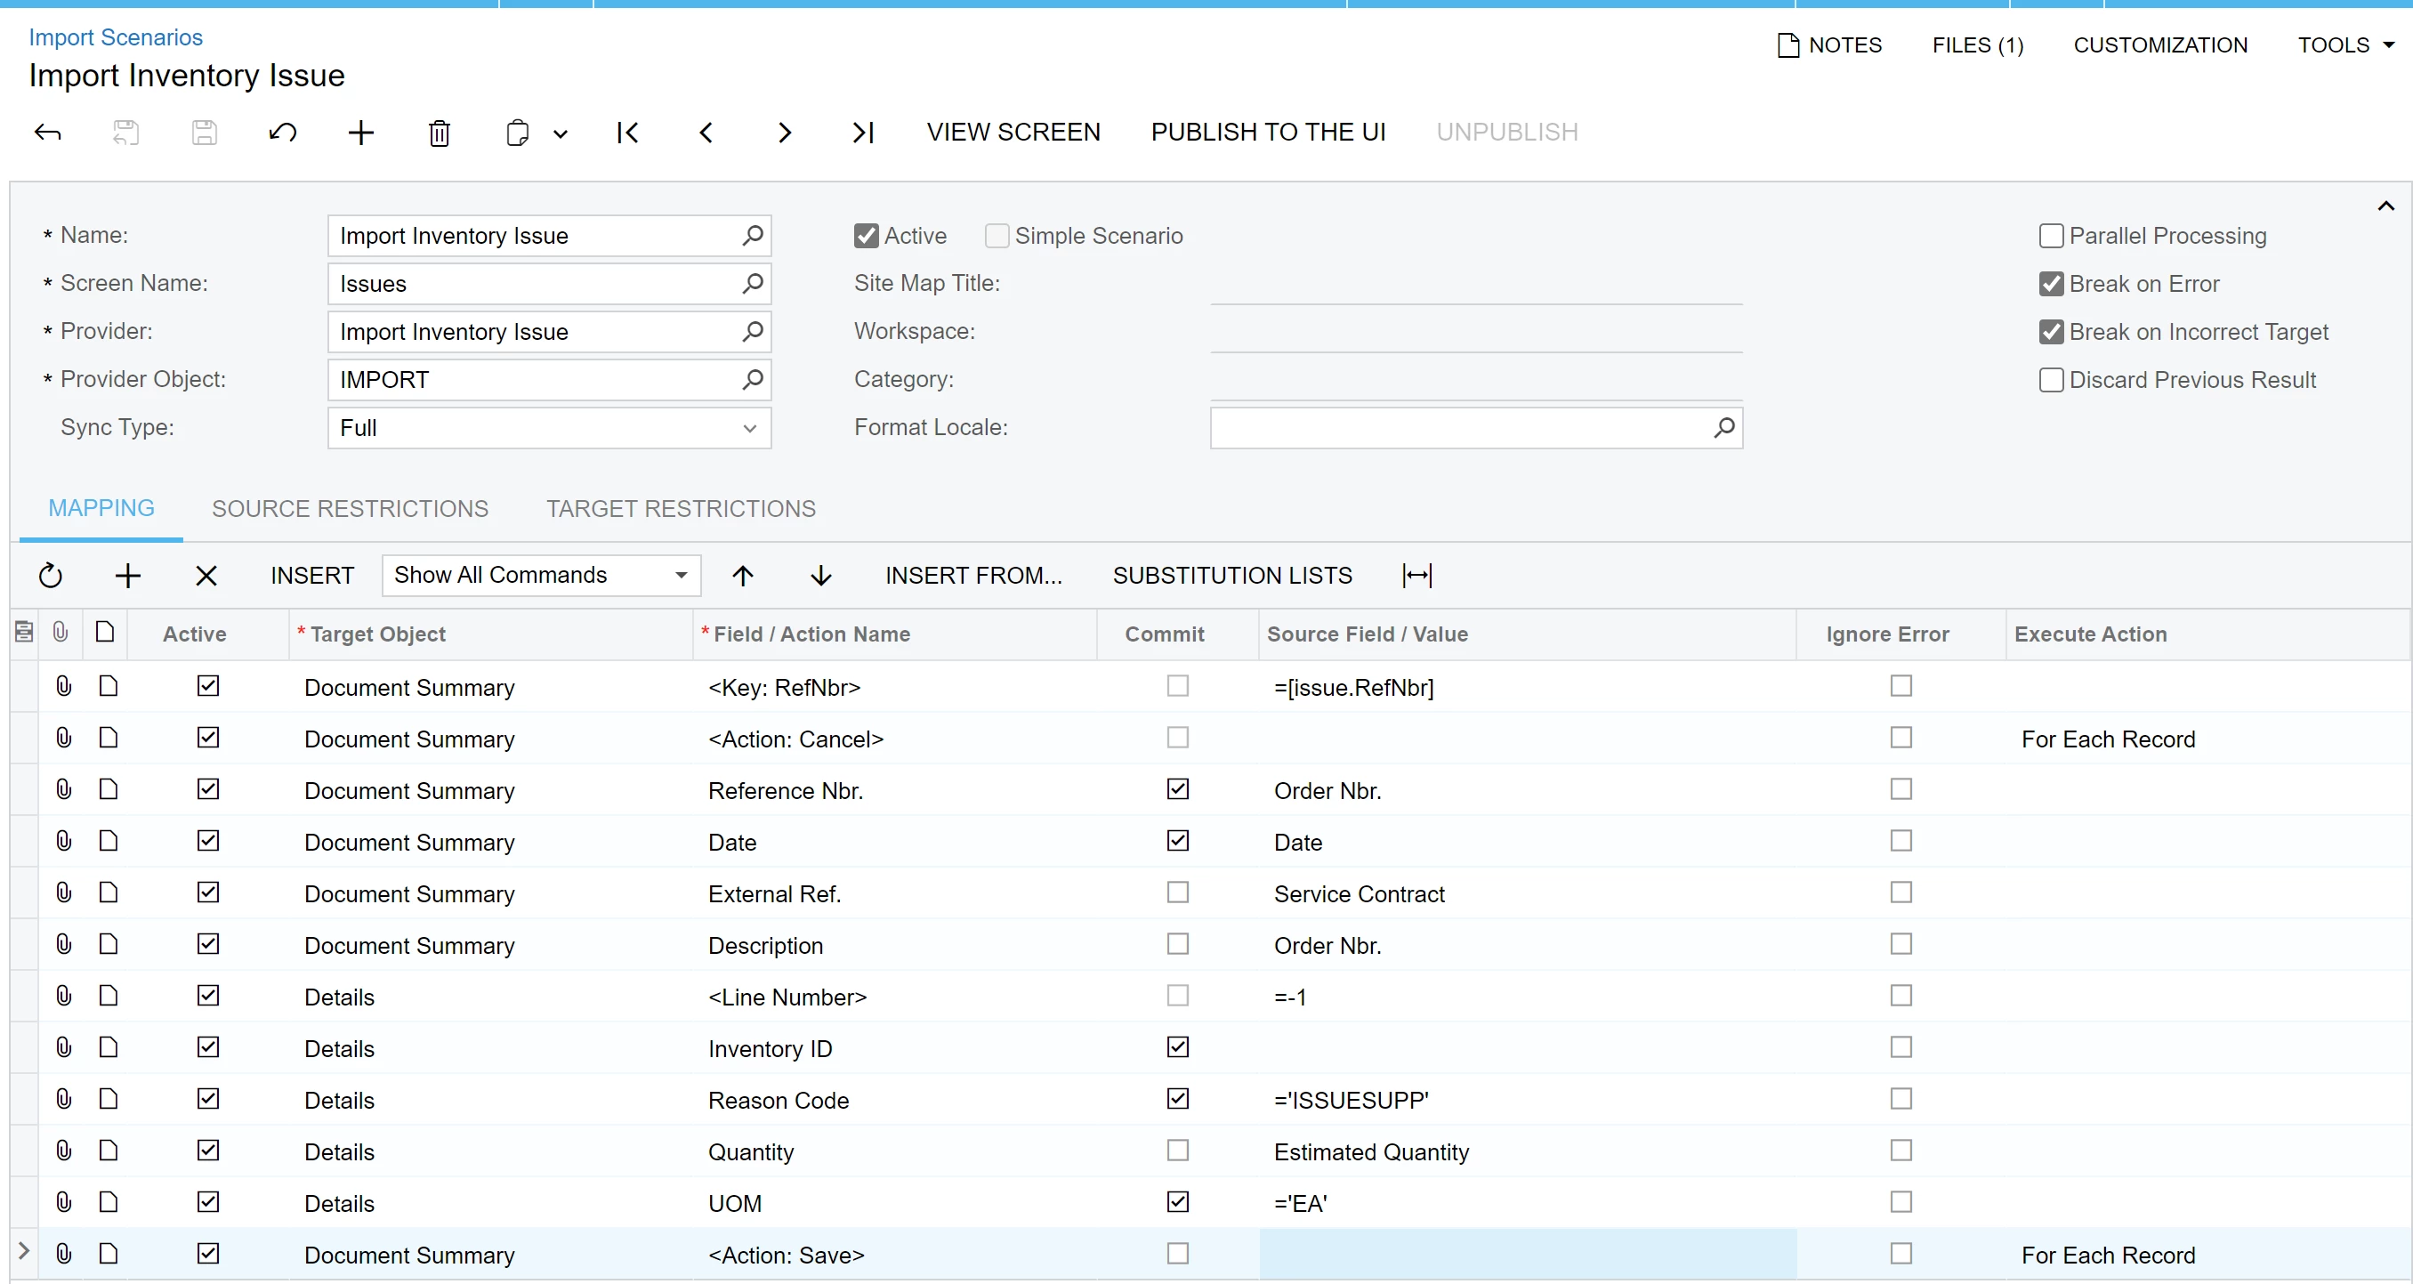Move mapping row up with arrow
Screen dimensions: 2413x1284
(743, 575)
